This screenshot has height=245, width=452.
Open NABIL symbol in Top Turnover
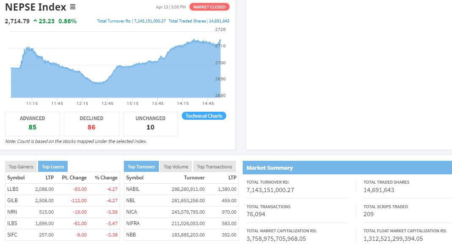coord(133,189)
